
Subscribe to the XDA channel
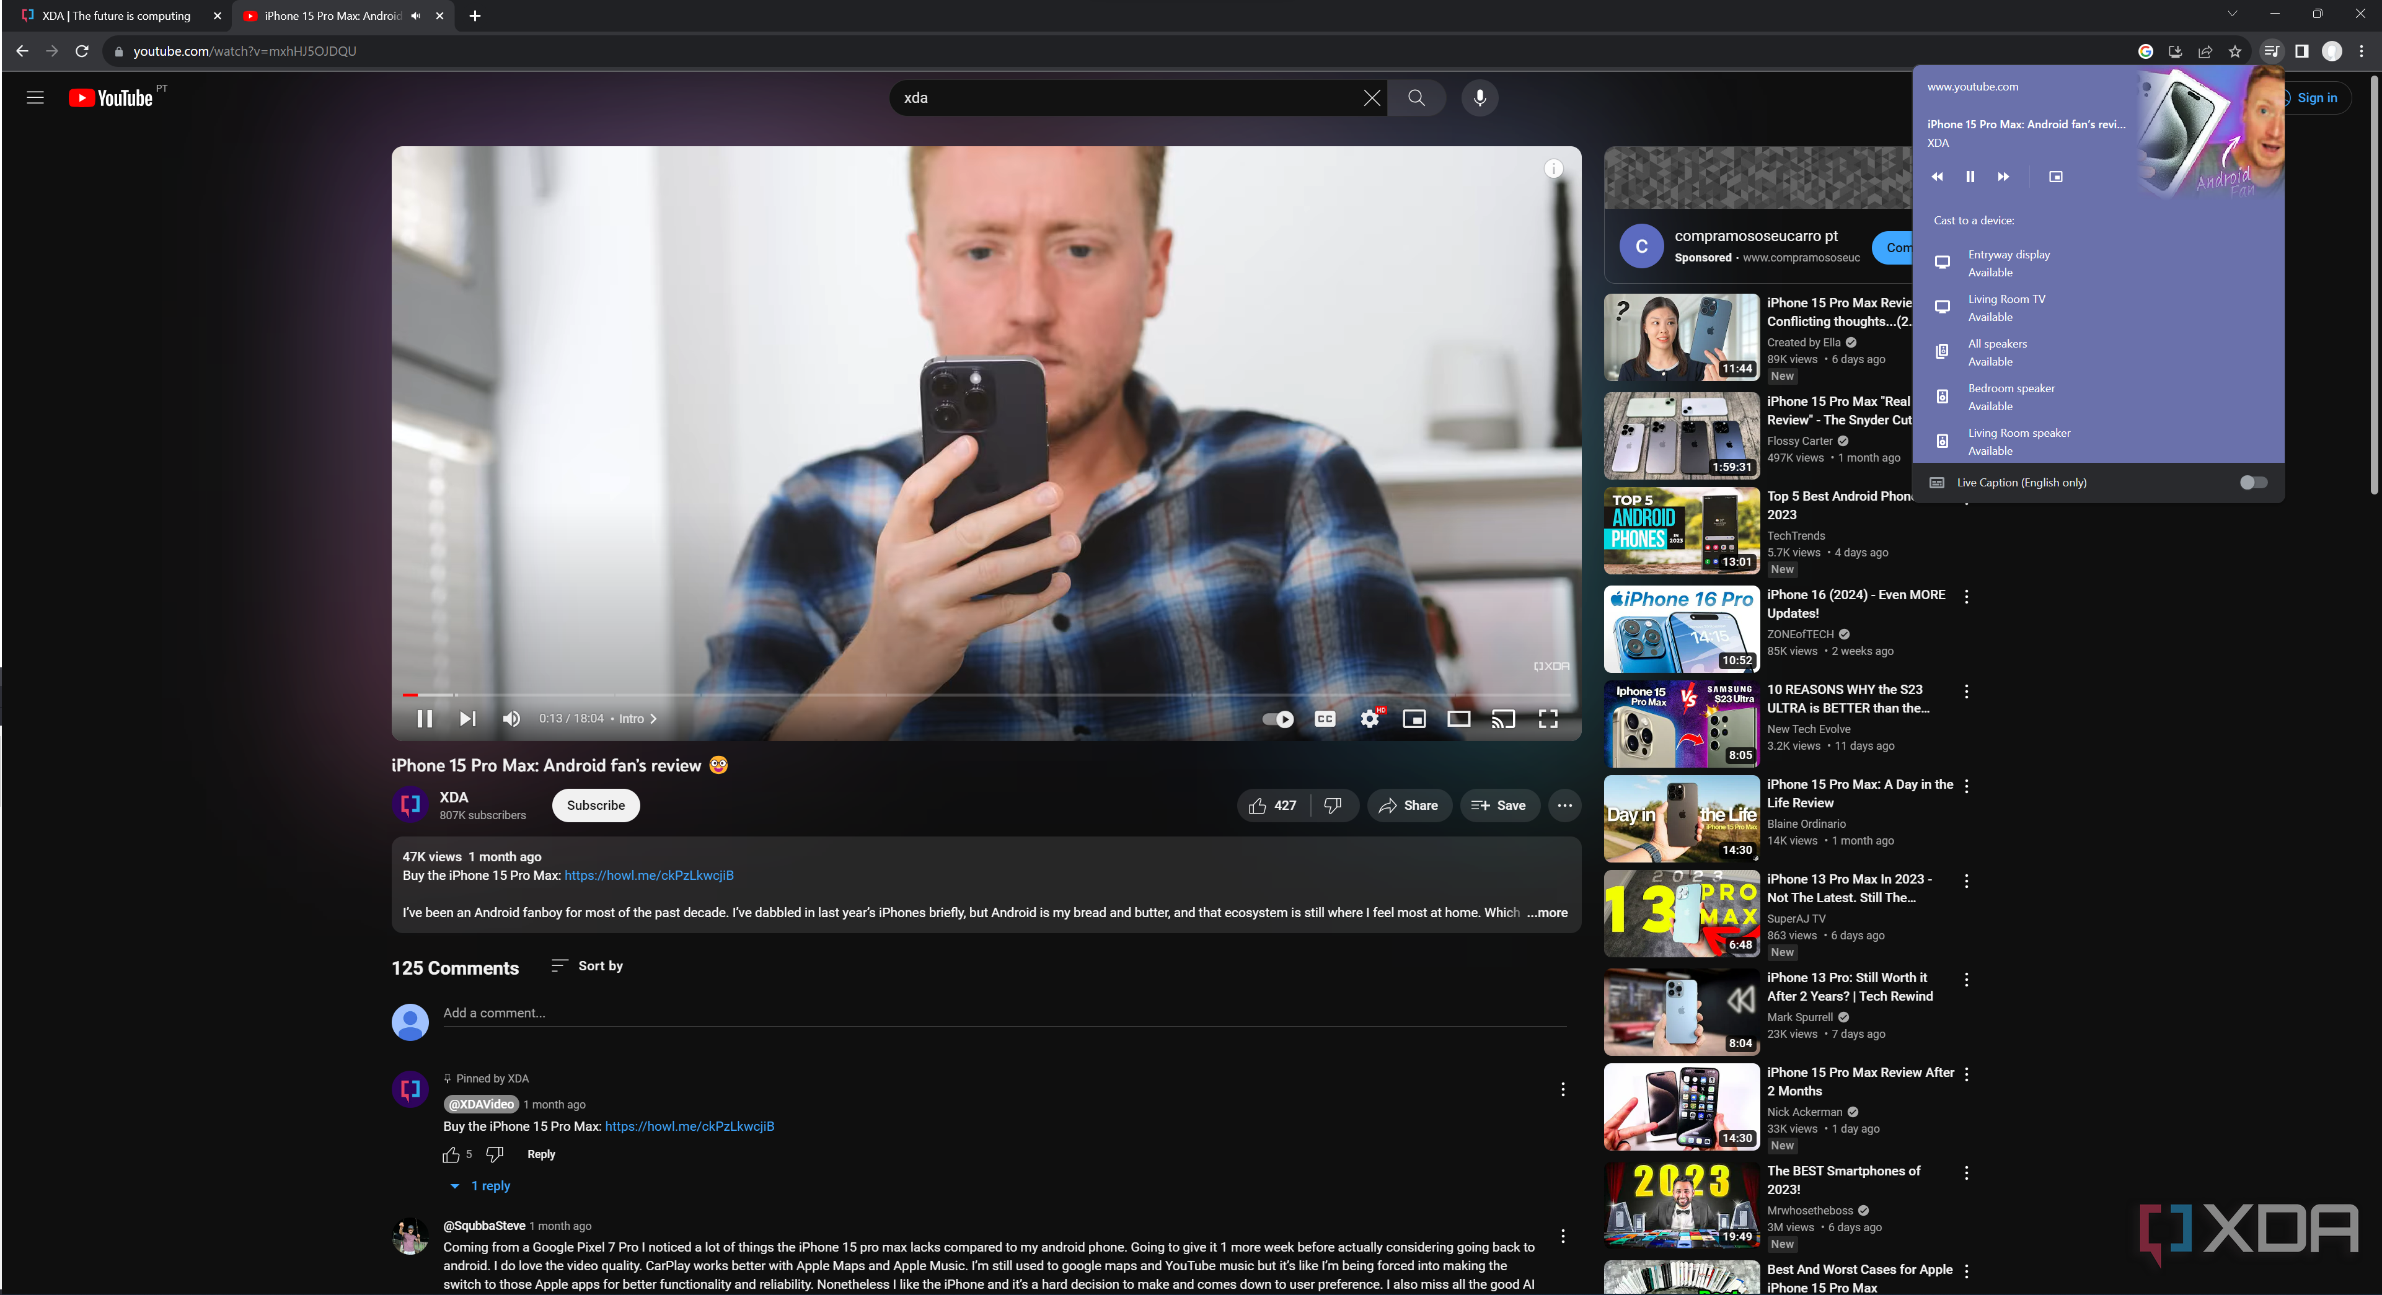click(596, 805)
